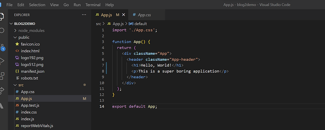This screenshot has width=325, height=130.
Task: Select the favicon.ico star file icon
Action: [17, 44]
